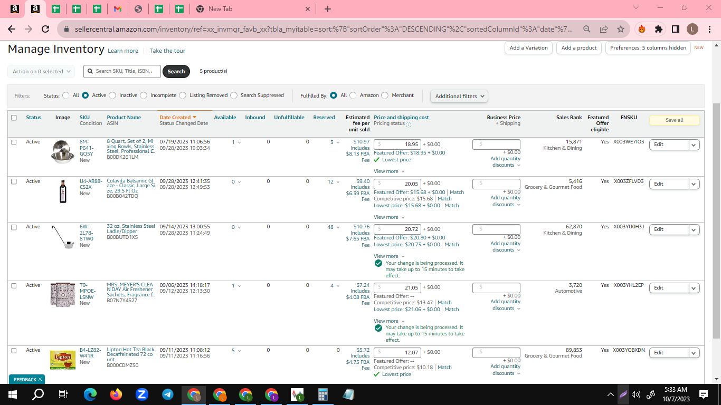Show the Pricing status info tooltip icon
The width and height of the screenshot is (721, 405).
409,124
